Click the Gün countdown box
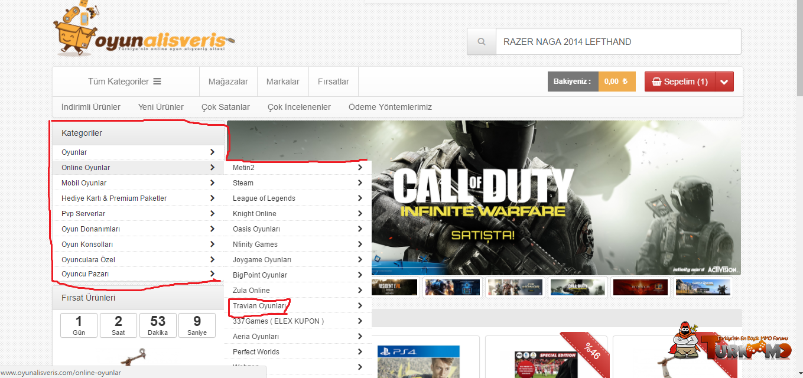 tap(79, 325)
